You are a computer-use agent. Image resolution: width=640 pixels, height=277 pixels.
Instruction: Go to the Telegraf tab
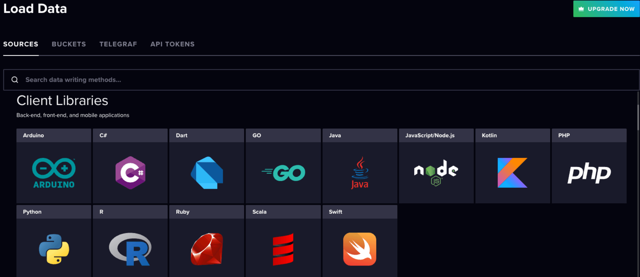point(118,44)
